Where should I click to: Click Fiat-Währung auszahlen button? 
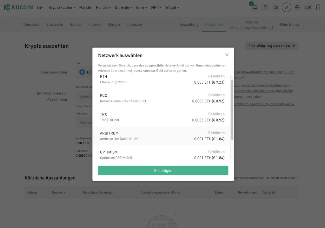[271, 46]
